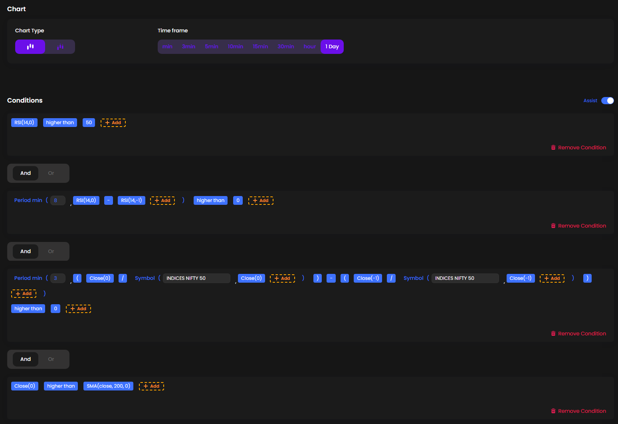Click the Add icon after the 50 value
The width and height of the screenshot is (618, 424).
pos(113,123)
